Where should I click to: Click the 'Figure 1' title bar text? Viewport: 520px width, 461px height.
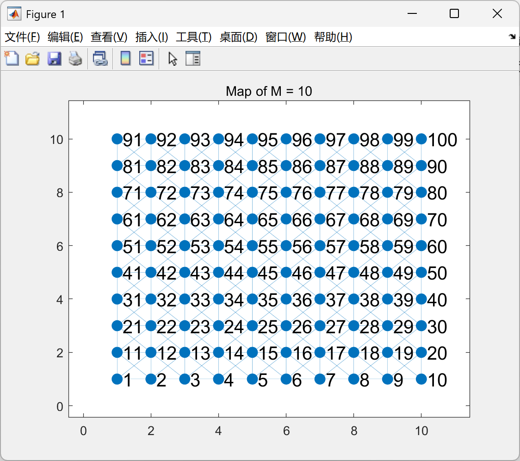point(45,14)
